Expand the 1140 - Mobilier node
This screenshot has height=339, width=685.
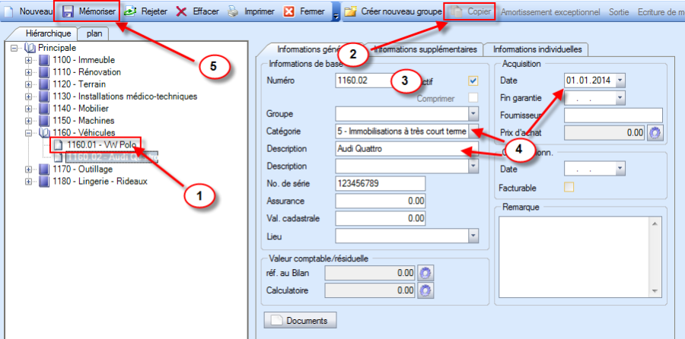pos(29,108)
